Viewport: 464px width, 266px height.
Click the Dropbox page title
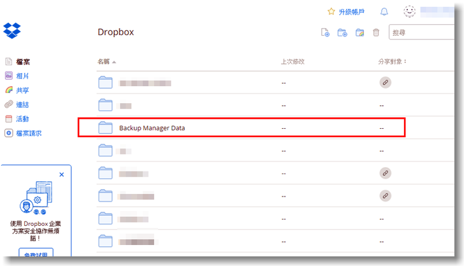point(116,32)
